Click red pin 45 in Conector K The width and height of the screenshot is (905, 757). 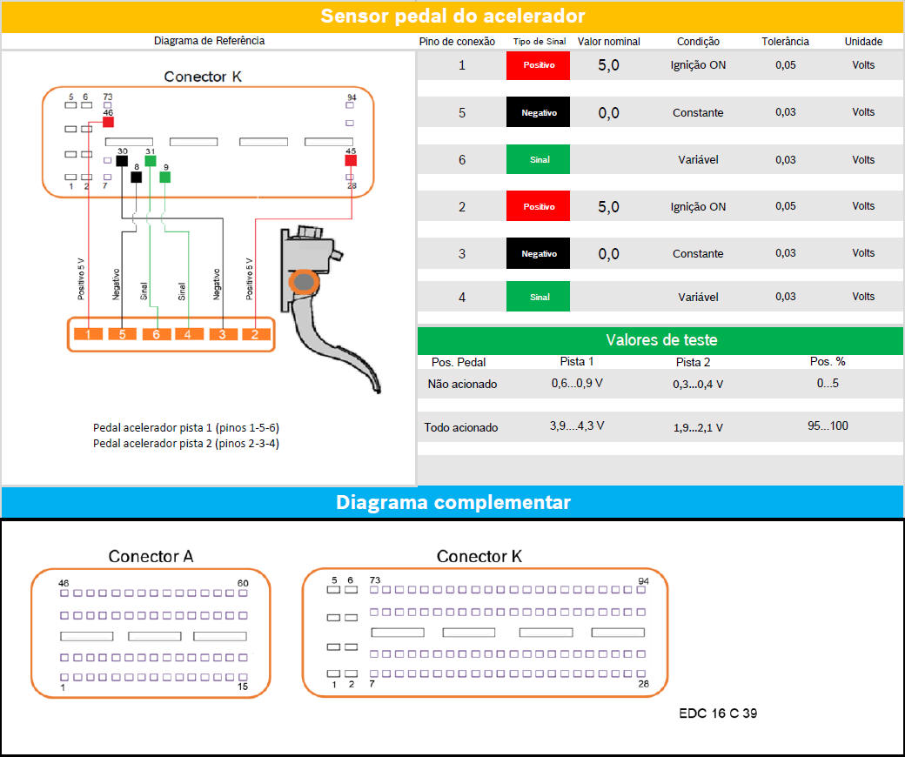(x=351, y=160)
